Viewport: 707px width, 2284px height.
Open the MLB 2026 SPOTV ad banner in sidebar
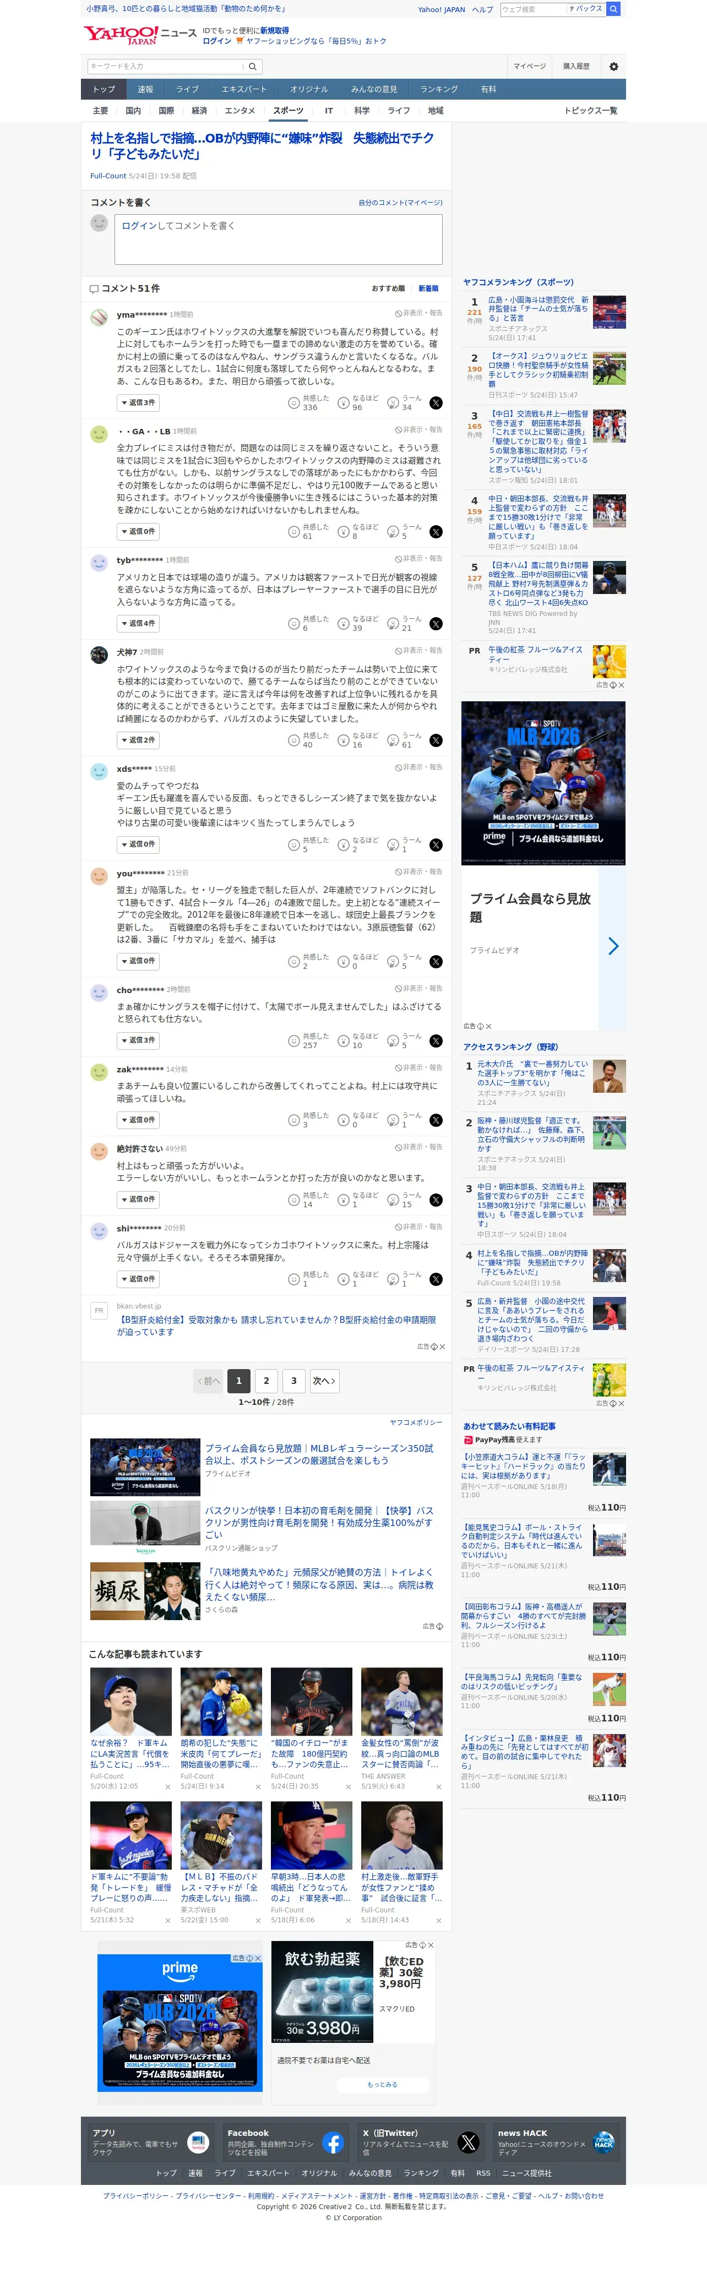pos(543,783)
